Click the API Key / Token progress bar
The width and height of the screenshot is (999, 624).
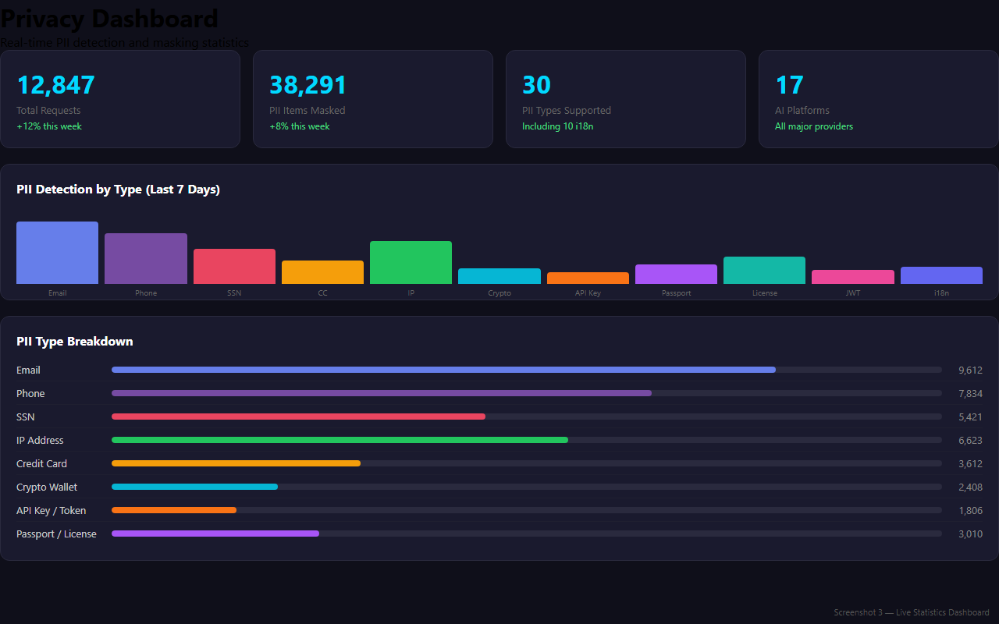click(527, 510)
